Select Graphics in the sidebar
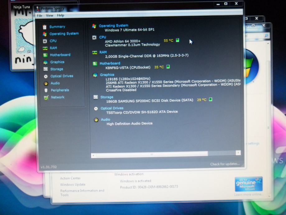 pyautogui.click(x=57, y=62)
